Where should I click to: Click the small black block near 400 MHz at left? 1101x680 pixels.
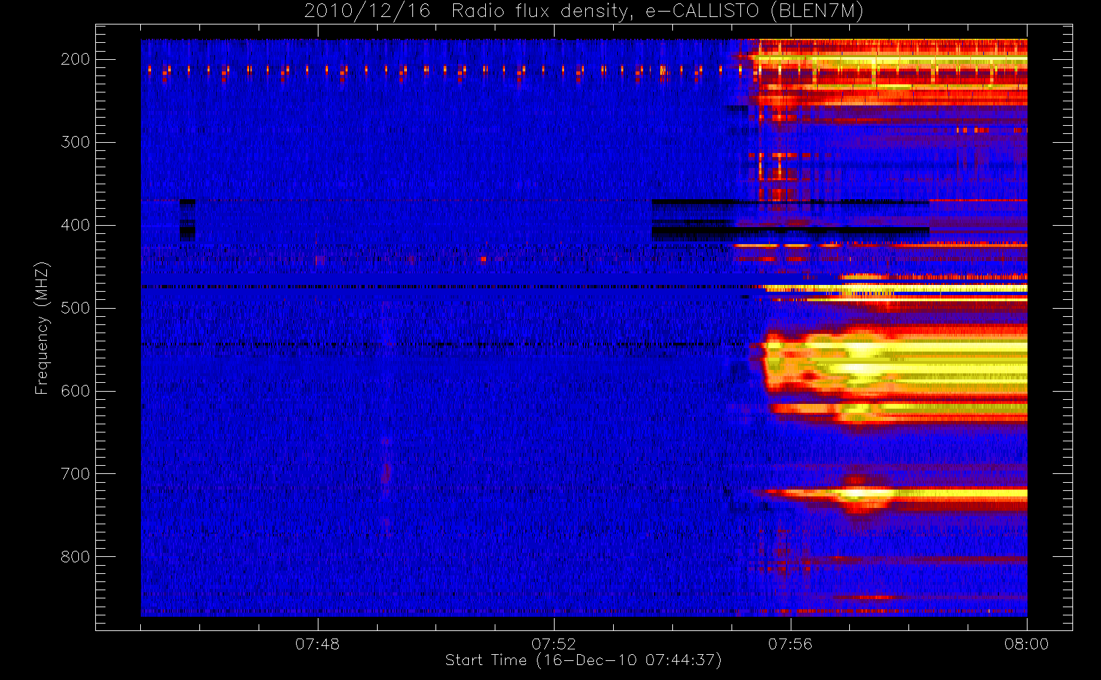[187, 220]
